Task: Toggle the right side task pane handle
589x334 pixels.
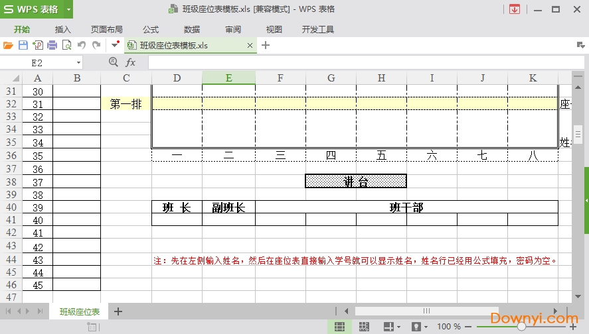Action: (586, 199)
